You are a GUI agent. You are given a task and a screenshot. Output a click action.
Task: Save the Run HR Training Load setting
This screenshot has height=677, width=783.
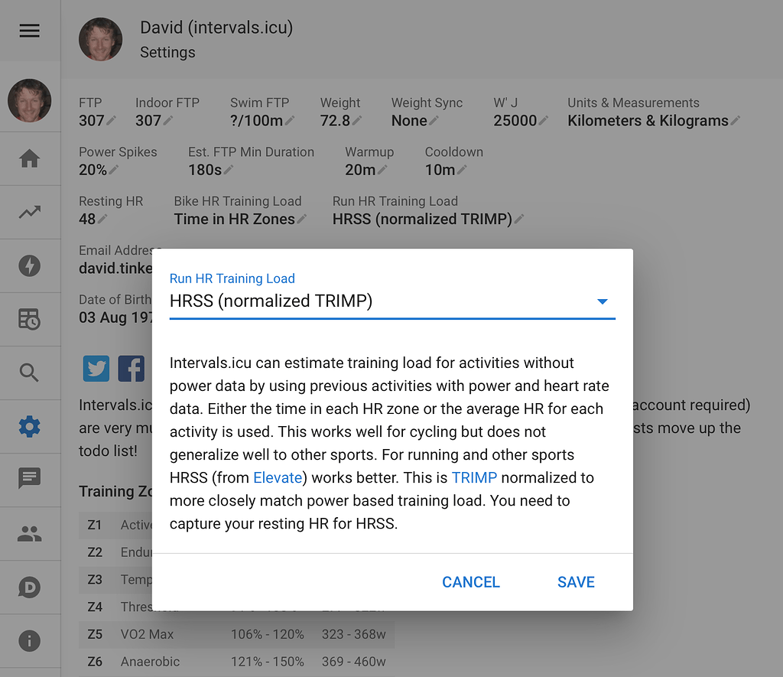point(576,582)
